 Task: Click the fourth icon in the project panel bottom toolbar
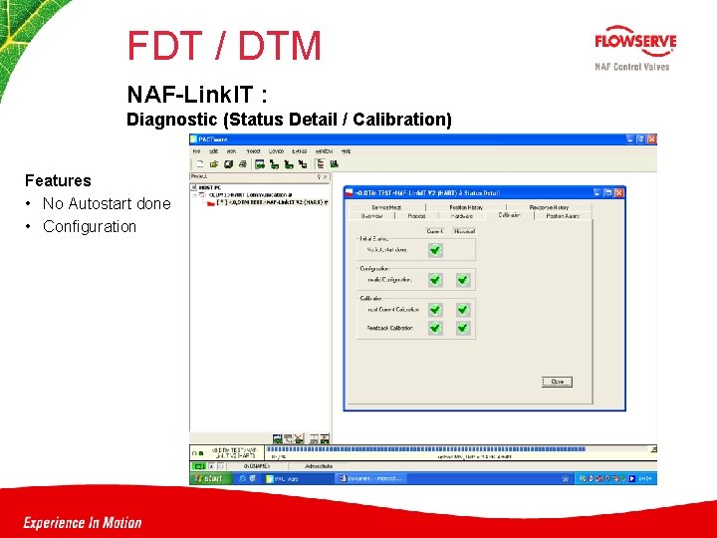[314, 439]
